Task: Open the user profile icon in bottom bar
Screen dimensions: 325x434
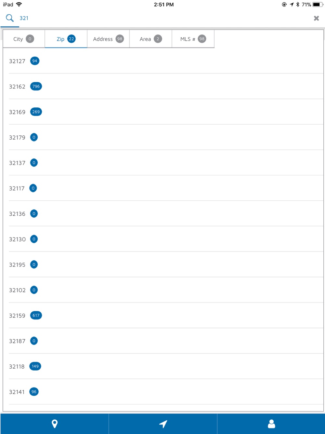Action: click(x=271, y=424)
